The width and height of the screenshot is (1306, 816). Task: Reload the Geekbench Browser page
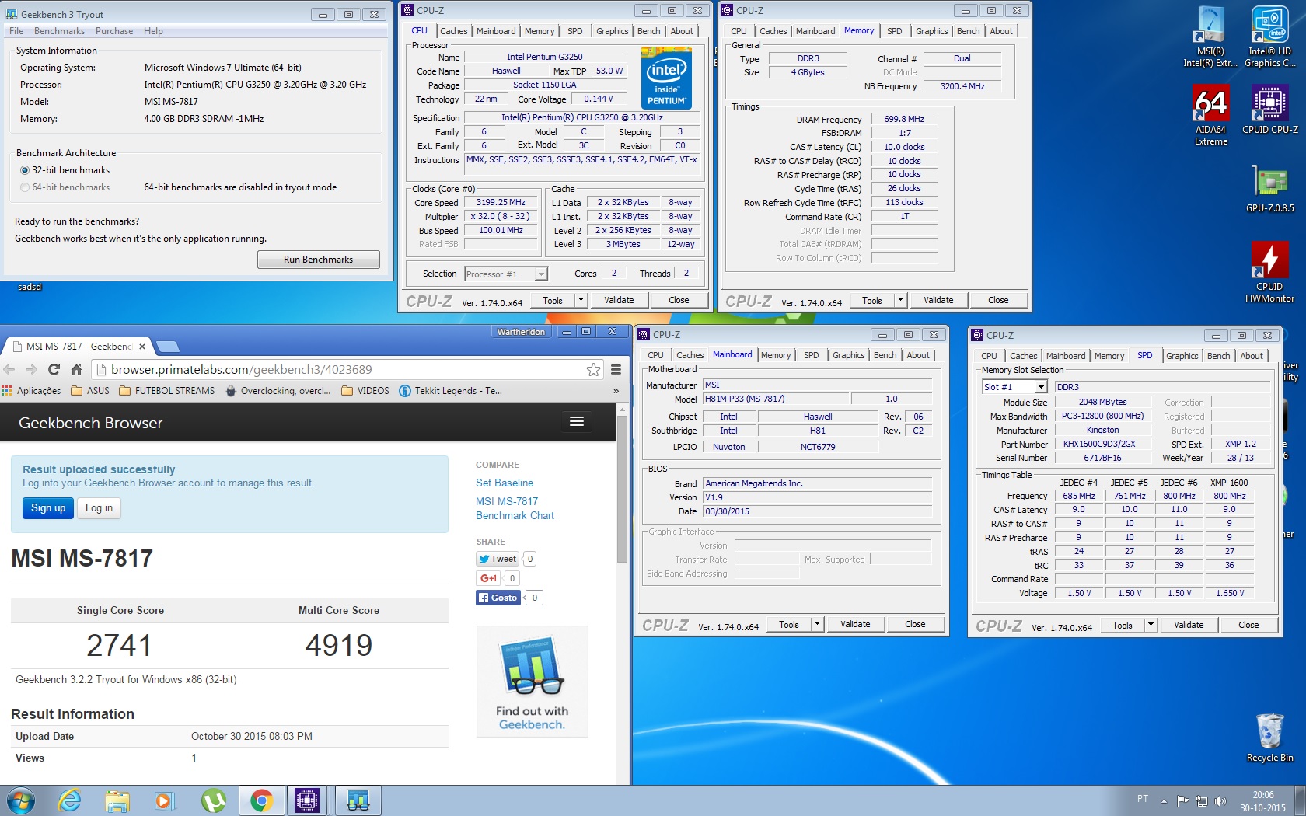tap(54, 370)
